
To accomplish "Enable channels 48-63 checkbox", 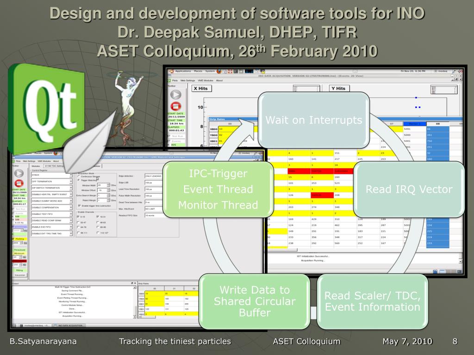I will tap(98, 222).
